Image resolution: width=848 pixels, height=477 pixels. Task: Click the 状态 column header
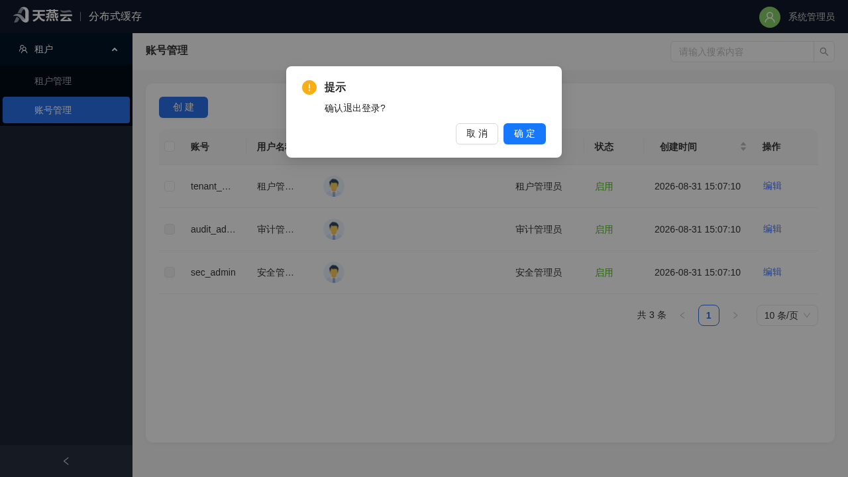604,146
